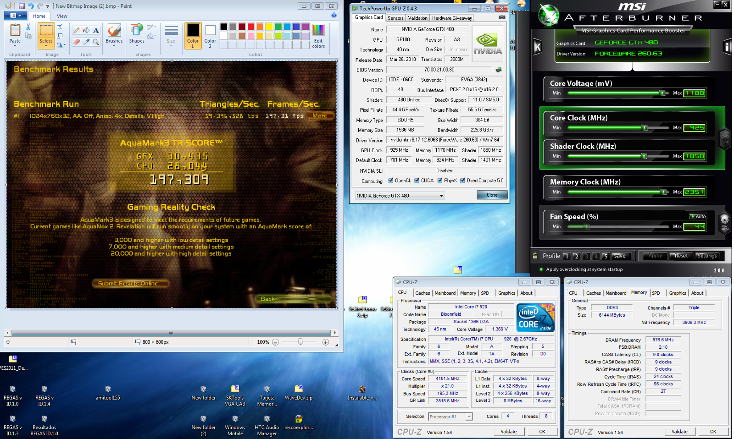
Task: Click Undo in Paint's title bar
Action: (x=31, y=6)
